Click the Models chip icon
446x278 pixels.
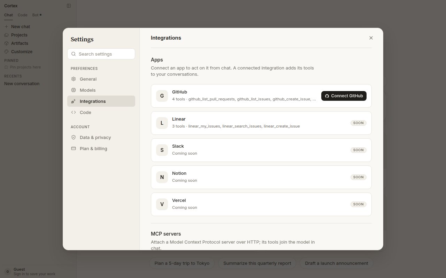pyautogui.click(x=74, y=90)
